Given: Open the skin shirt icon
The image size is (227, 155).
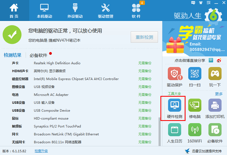Looking at the screenshot, I should 201,3.
